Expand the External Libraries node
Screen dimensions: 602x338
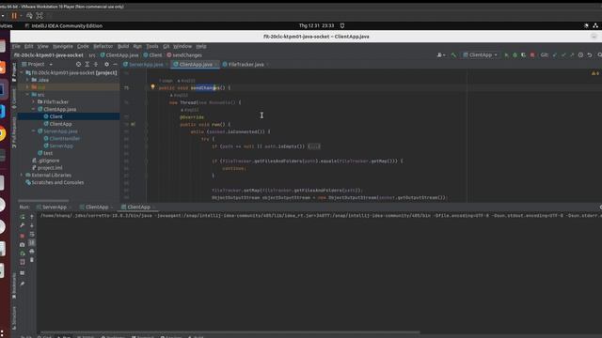pos(22,176)
